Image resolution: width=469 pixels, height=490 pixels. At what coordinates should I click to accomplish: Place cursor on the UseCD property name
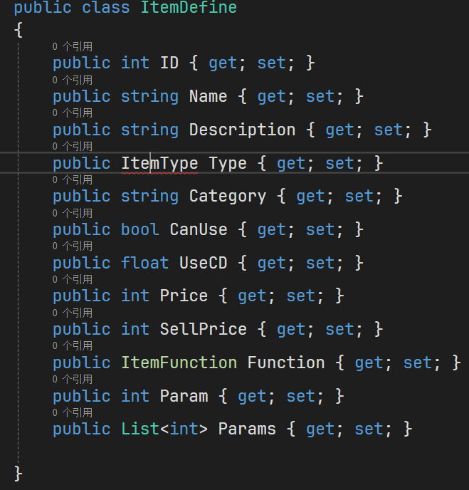click(203, 263)
